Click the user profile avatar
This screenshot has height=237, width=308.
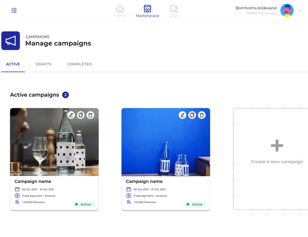coord(287,10)
